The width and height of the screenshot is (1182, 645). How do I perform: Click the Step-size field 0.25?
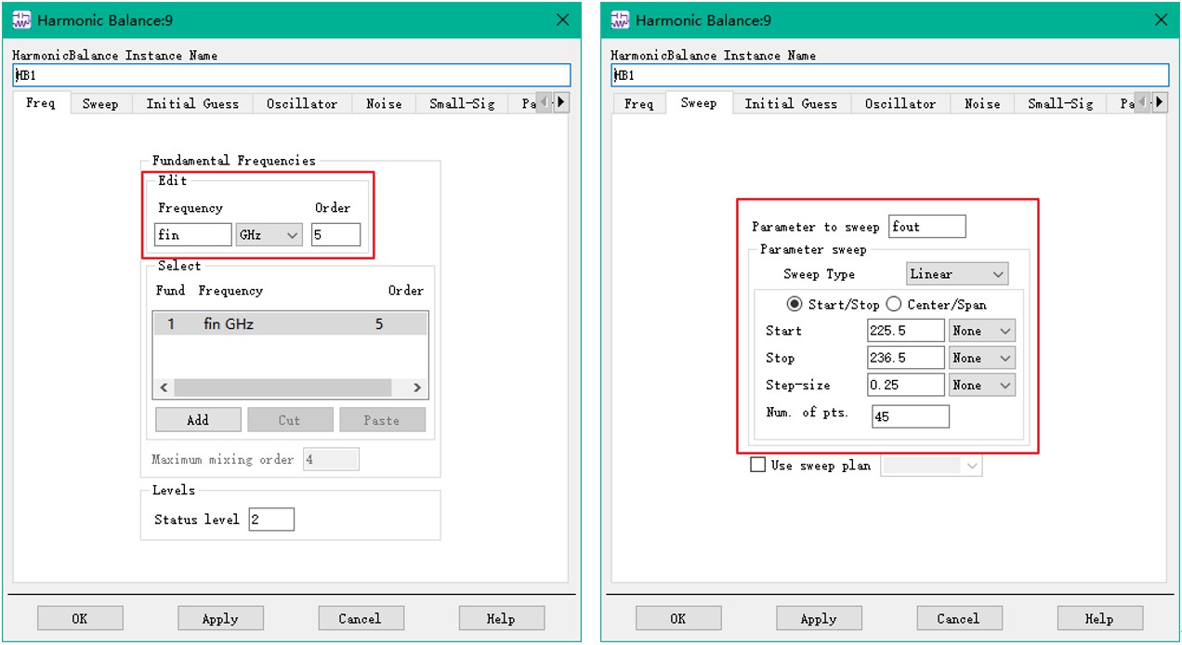tap(906, 385)
